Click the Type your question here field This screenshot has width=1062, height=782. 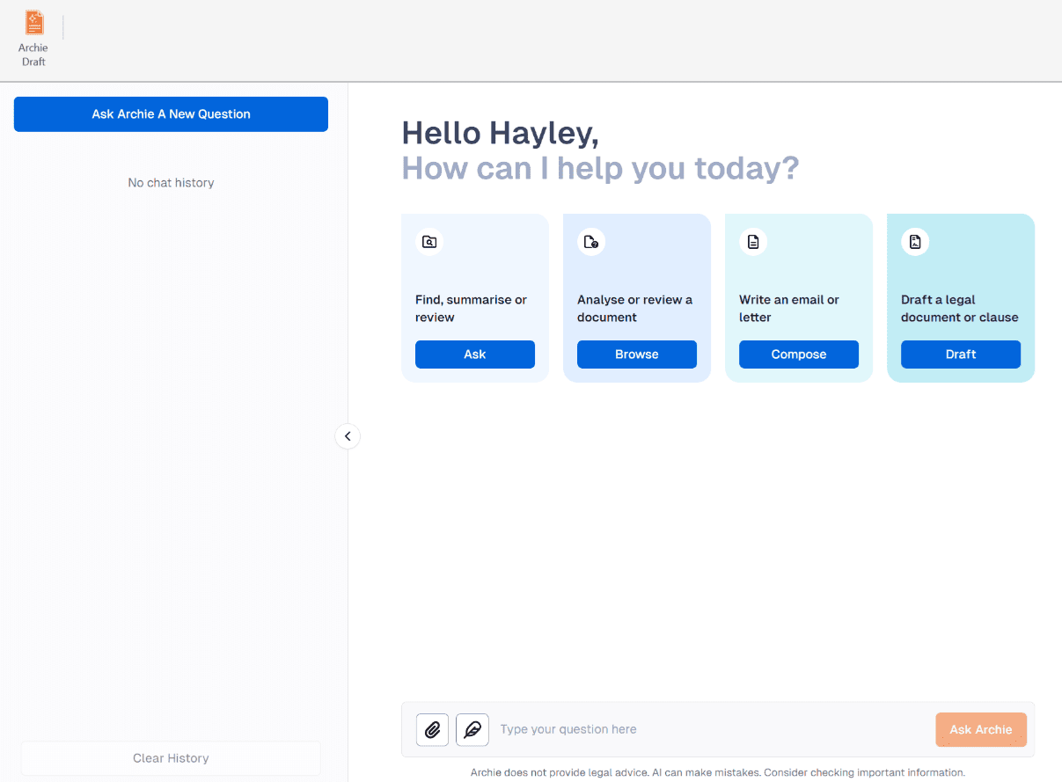(x=713, y=729)
